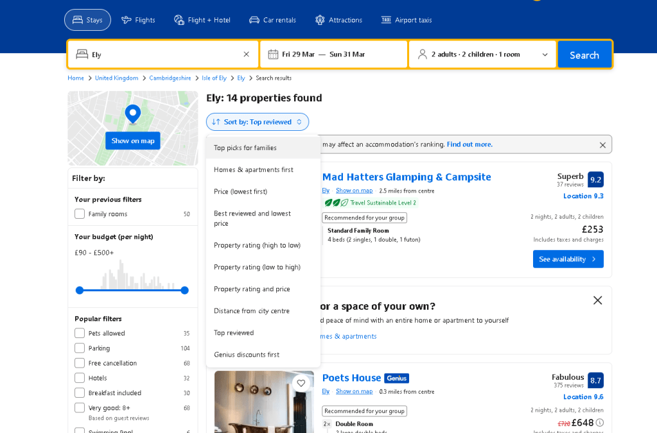Open the Flight + Hotel tab
657x433 pixels.
[x=202, y=20]
